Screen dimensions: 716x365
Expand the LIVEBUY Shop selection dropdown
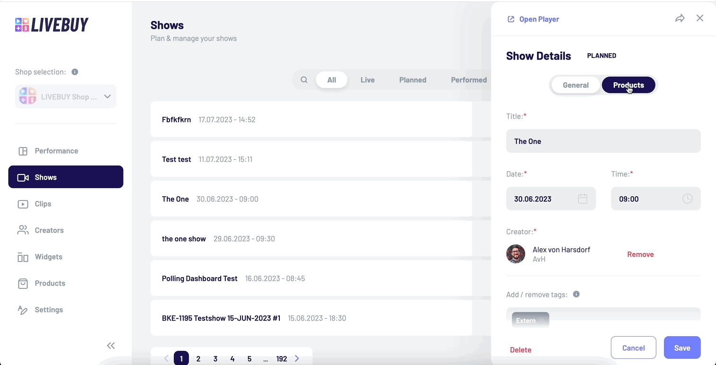click(x=107, y=96)
